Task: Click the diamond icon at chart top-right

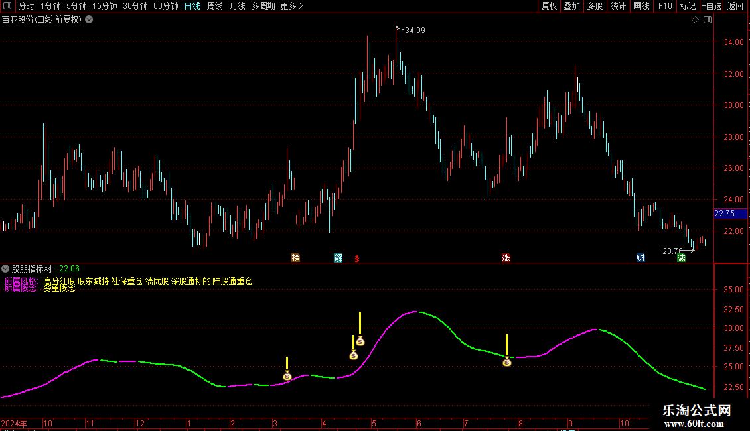Action: [x=695, y=20]
